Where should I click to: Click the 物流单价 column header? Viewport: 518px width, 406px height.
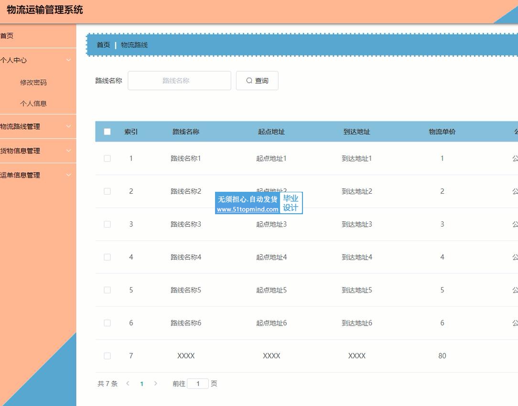click(x=442, y=132)
